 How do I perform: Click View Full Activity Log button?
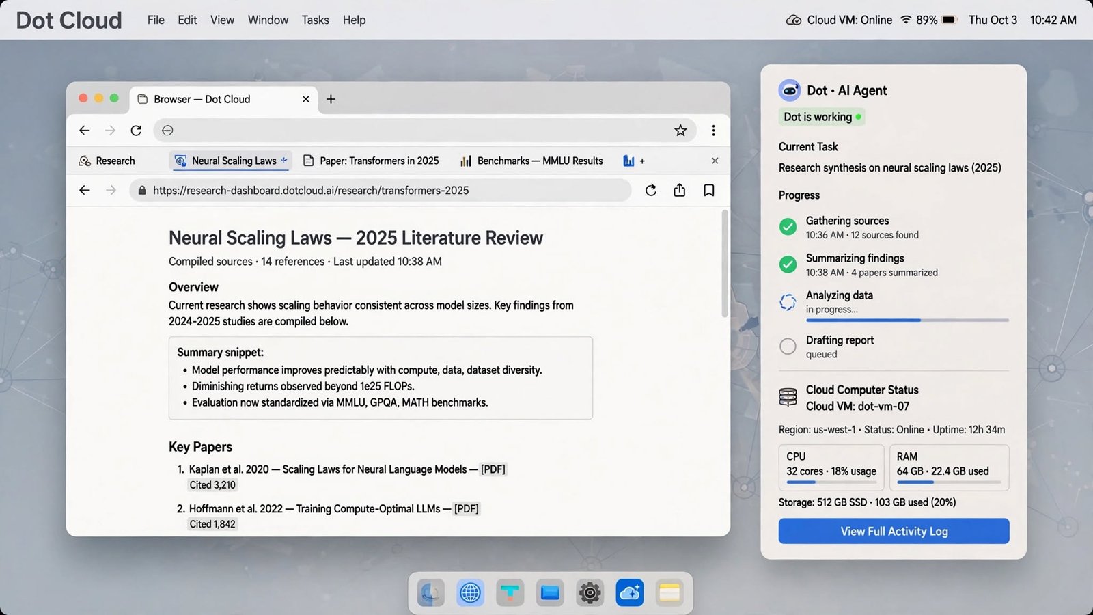click(x=894, y=531)
